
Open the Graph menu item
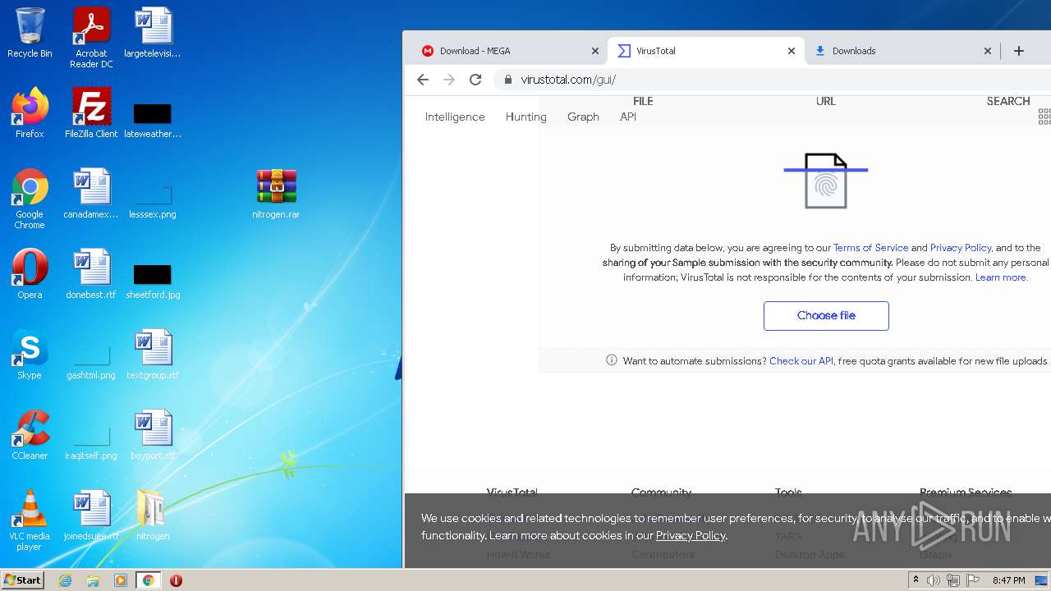(x=583, y=117)
